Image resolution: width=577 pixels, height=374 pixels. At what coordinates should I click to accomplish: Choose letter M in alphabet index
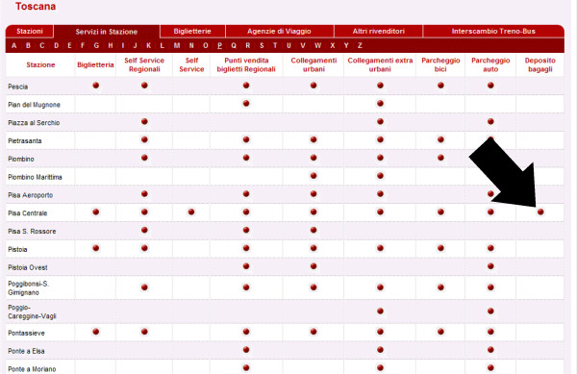177,45
